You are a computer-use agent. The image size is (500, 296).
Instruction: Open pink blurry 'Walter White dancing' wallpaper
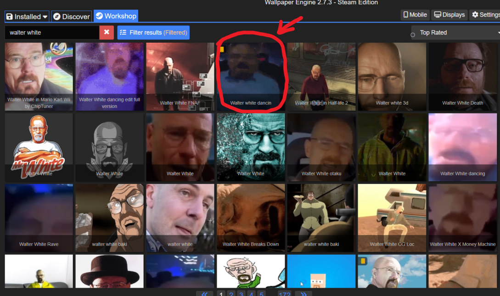click(x=463, y=147)
